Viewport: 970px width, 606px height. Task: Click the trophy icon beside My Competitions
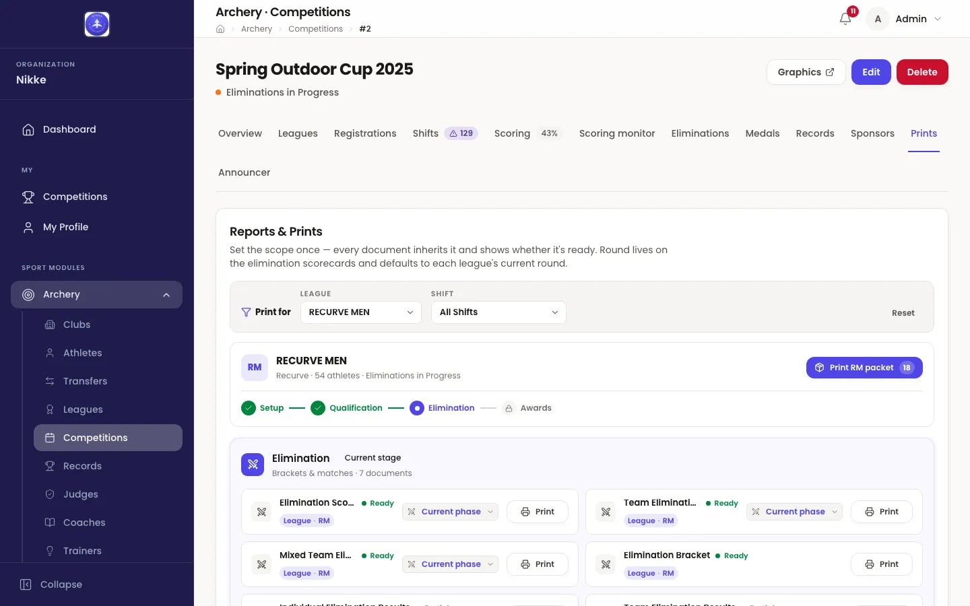(x=28, y=197)
